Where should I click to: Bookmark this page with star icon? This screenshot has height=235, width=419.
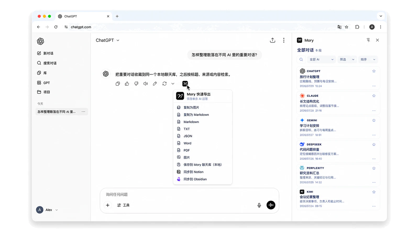coord(347,27)
